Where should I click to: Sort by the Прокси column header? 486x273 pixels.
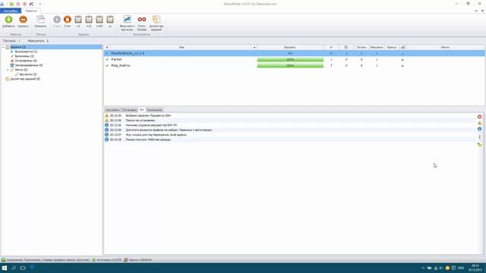pyautogui.click(x=392, y=47)
